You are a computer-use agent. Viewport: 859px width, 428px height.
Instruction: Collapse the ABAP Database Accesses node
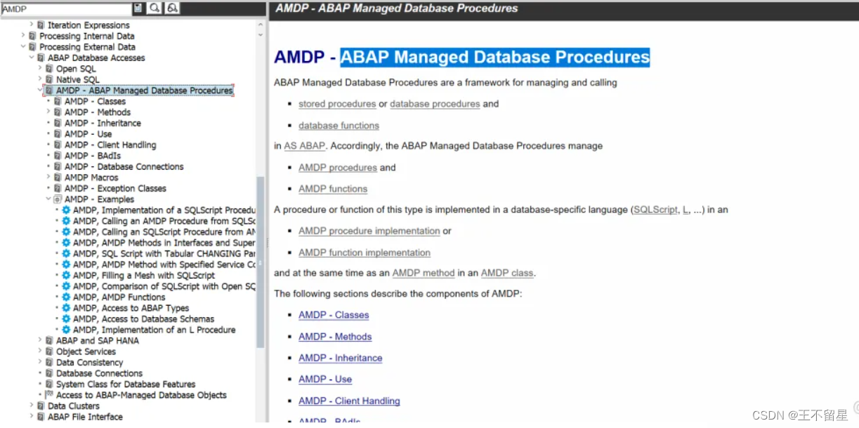tap(32, 58)
